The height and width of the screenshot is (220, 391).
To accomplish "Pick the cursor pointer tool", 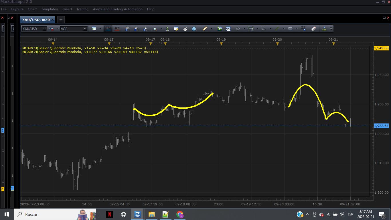I will click(x=145, y=29).
